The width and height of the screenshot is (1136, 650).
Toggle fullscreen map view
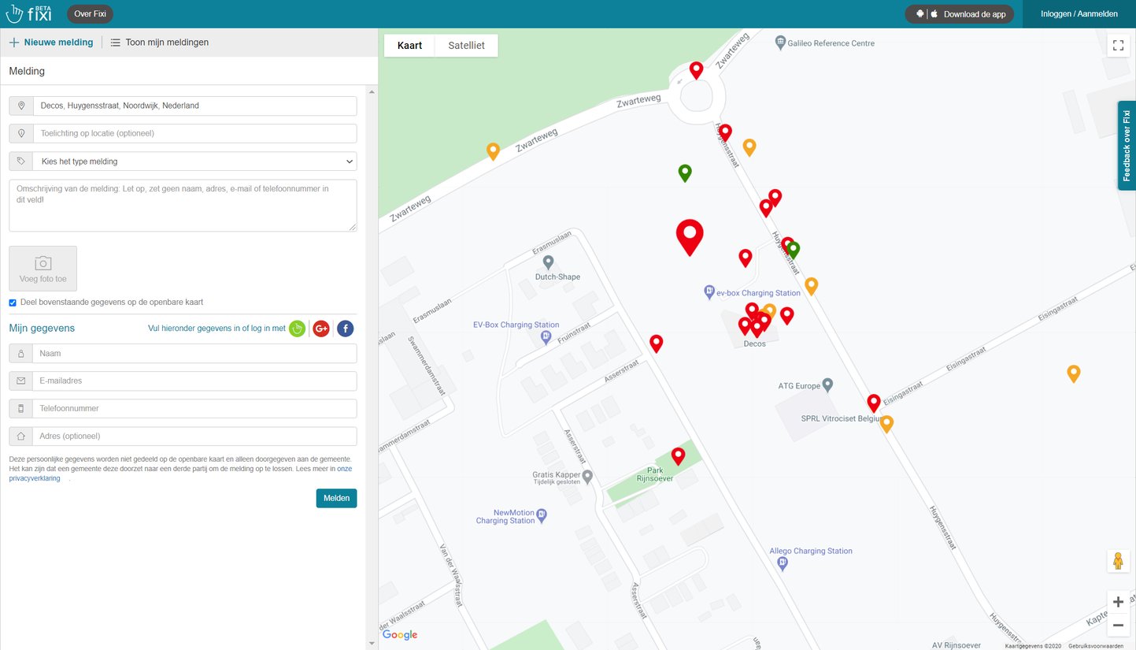tap(1118, 45)
